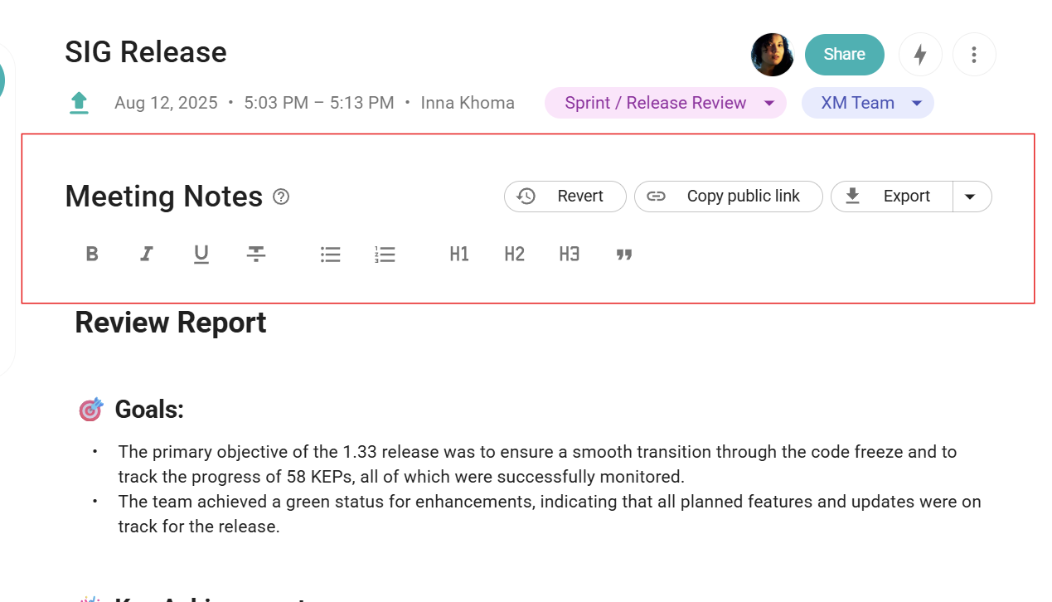
Task: Toggle italic formatting
Action: (x=147, y=255)
